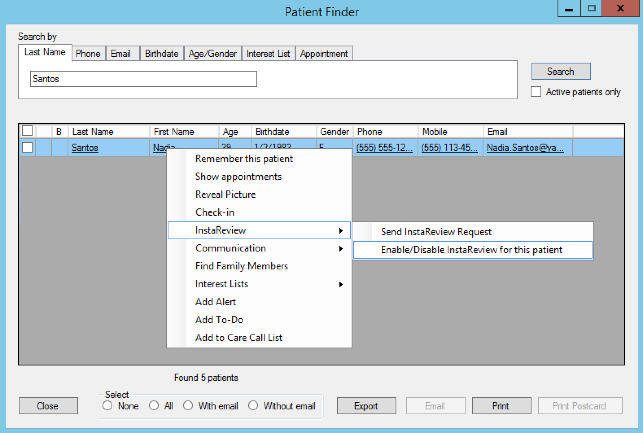Expand the InstaReview submenu arrow
643x433 pixels.
point(341,231)
